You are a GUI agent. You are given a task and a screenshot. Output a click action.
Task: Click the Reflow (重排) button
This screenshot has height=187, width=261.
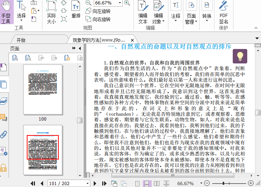[76, 10]
